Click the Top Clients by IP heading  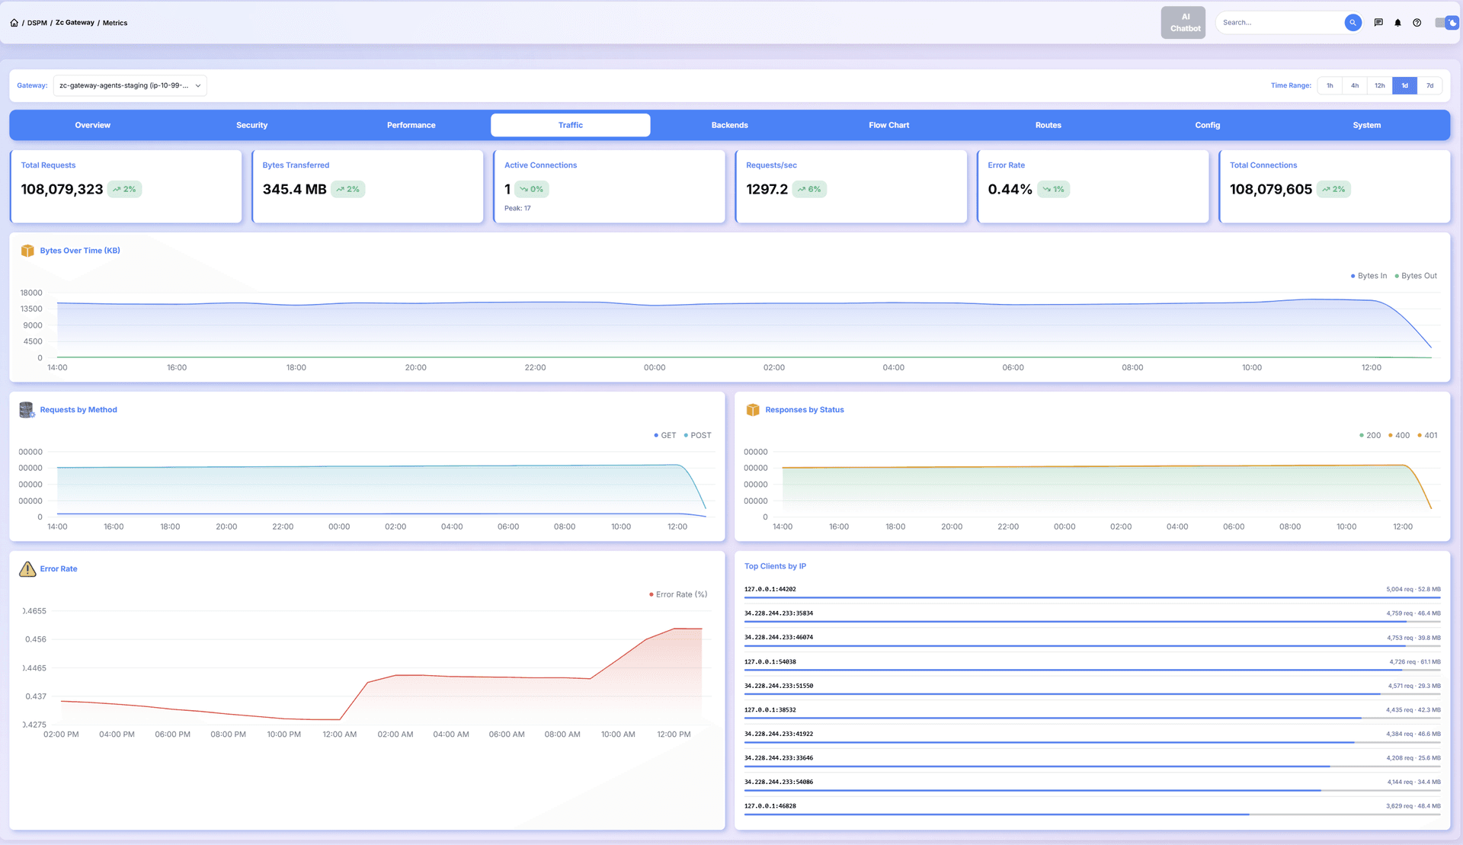coord(775,566)
